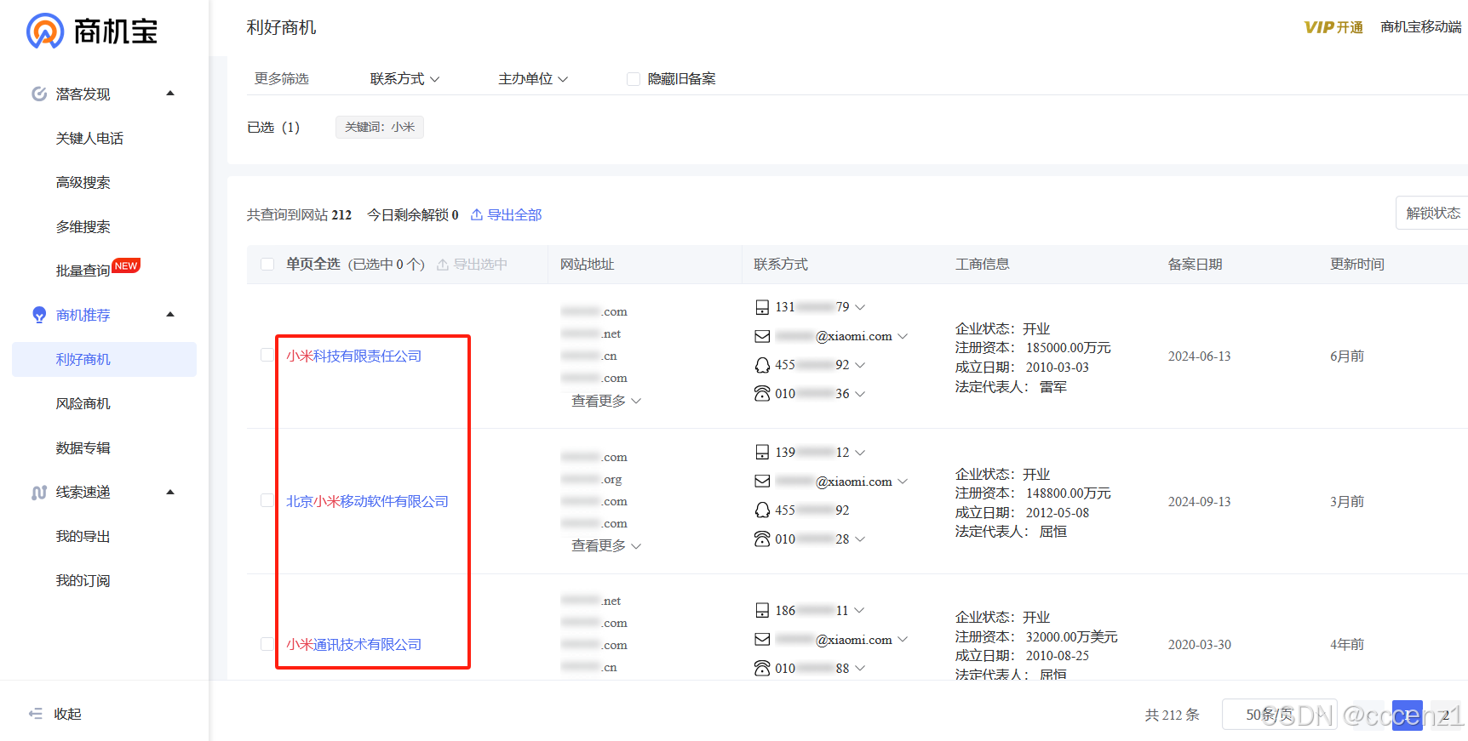Open 关键人电话 in sidebar
The height and width of the screenshot is (741, 1468).
(89, 138)
